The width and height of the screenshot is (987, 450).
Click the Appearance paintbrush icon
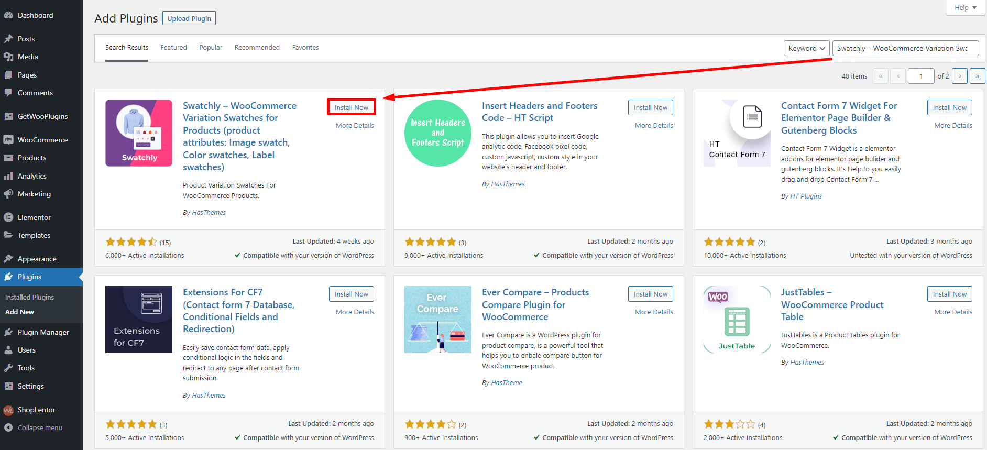[8, 259]
